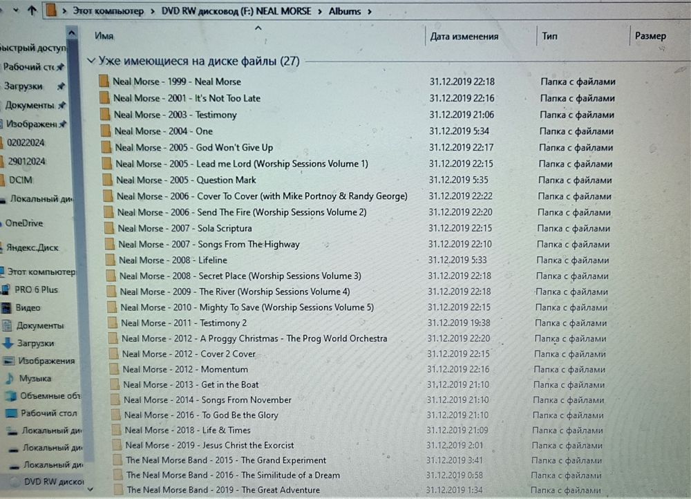
Task: Click the navigation pane scroll-up arrow
Action: point(72,32)
